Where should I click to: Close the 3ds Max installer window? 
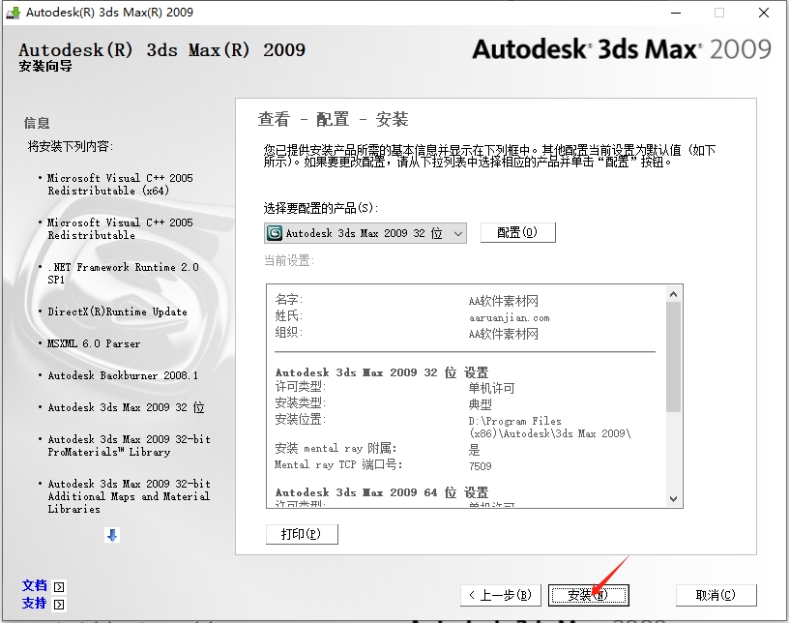(x=764, y=13)
